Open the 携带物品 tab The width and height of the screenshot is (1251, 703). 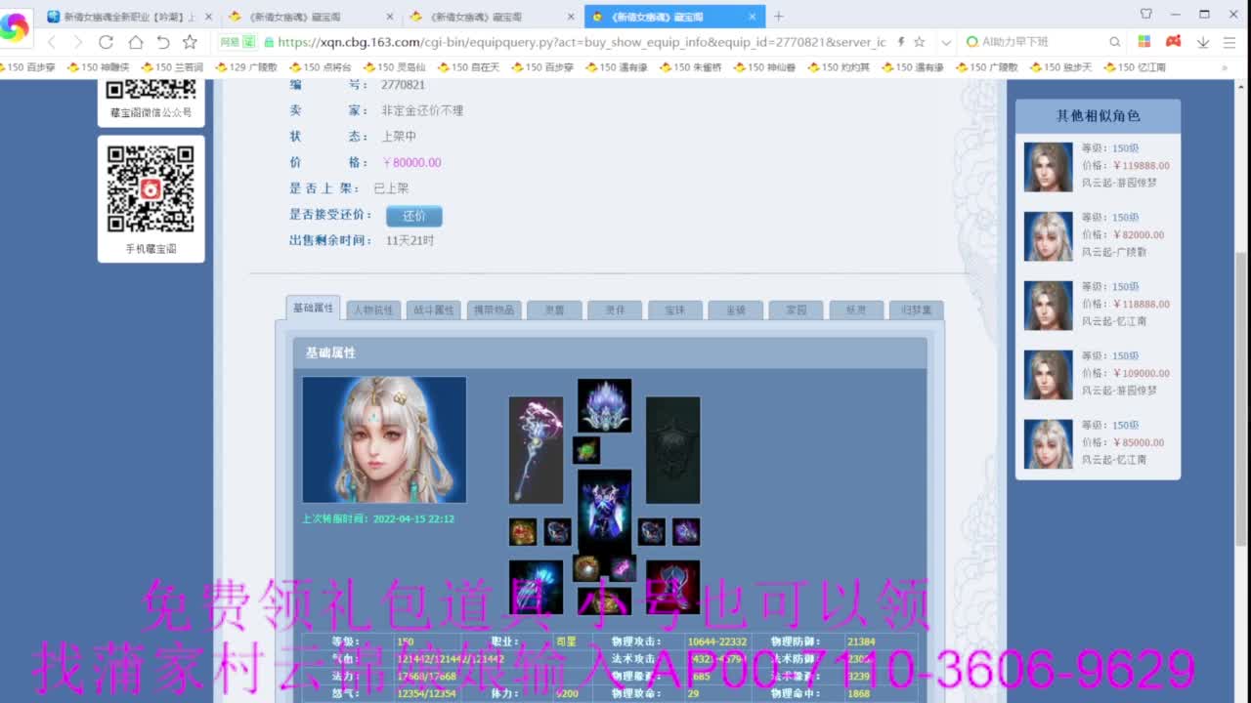click(494, 310)
